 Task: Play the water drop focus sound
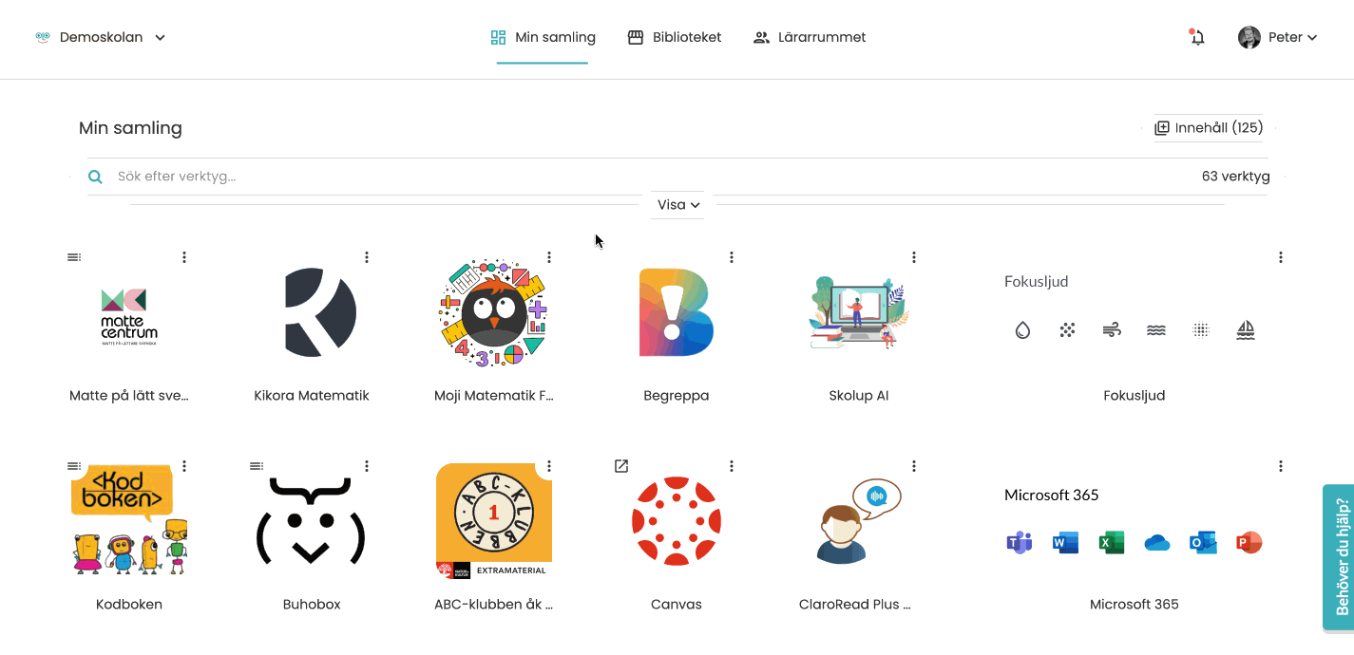pyautogui.click(x=1022, y=330)
